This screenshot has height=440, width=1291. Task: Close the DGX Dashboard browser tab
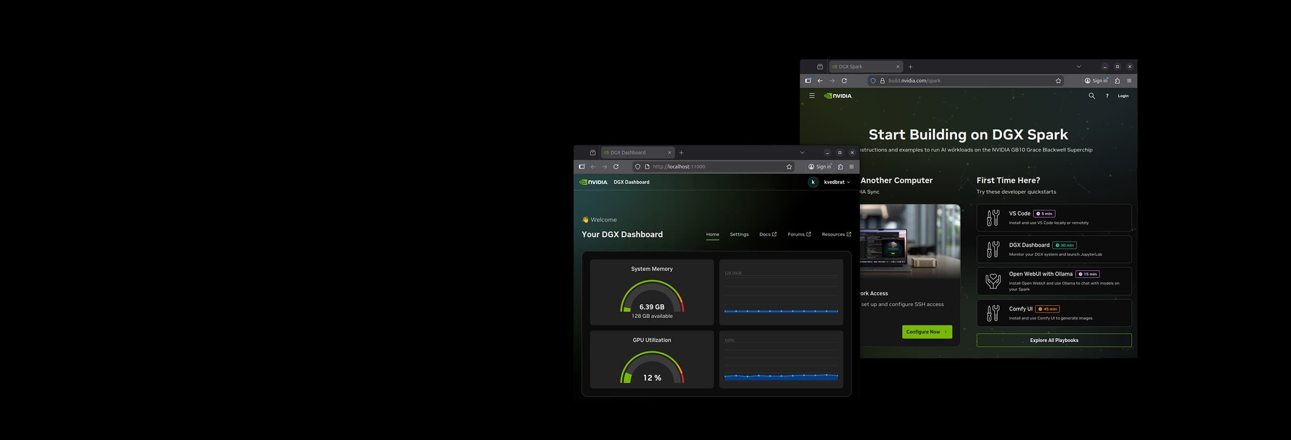click(x=669, y=153)
